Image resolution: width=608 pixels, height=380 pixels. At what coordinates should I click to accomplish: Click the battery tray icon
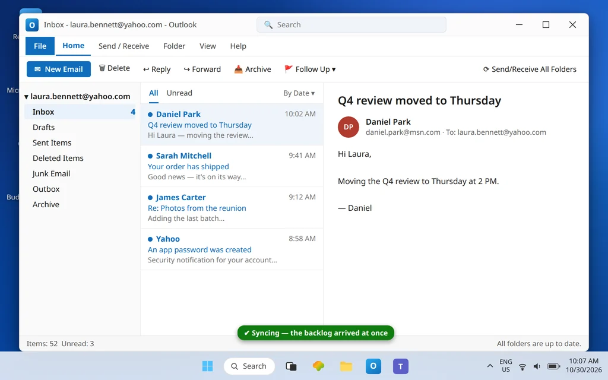click(553, 366)
